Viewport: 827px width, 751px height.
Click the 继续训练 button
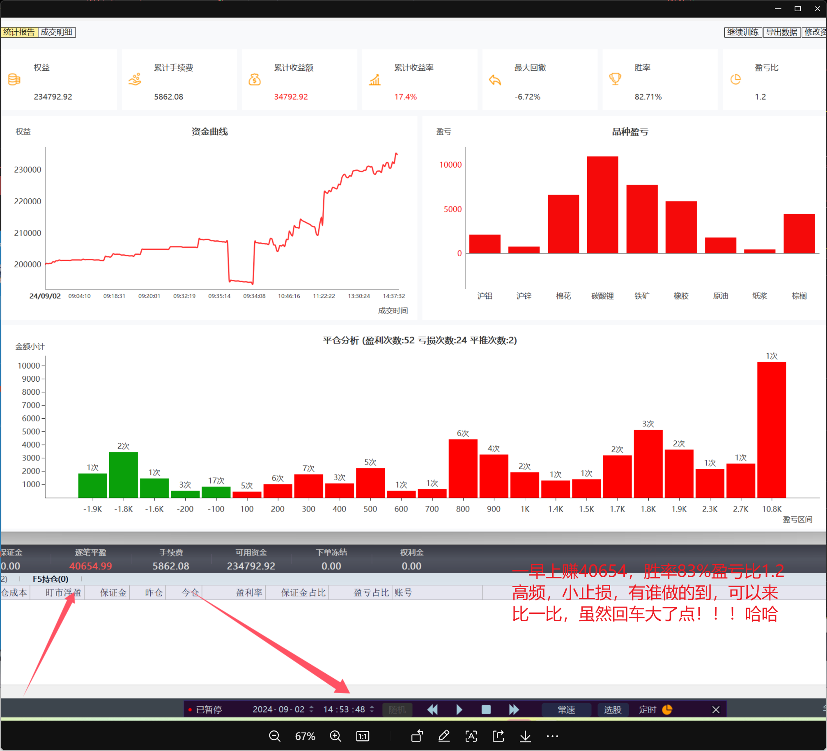pos(743,32)
